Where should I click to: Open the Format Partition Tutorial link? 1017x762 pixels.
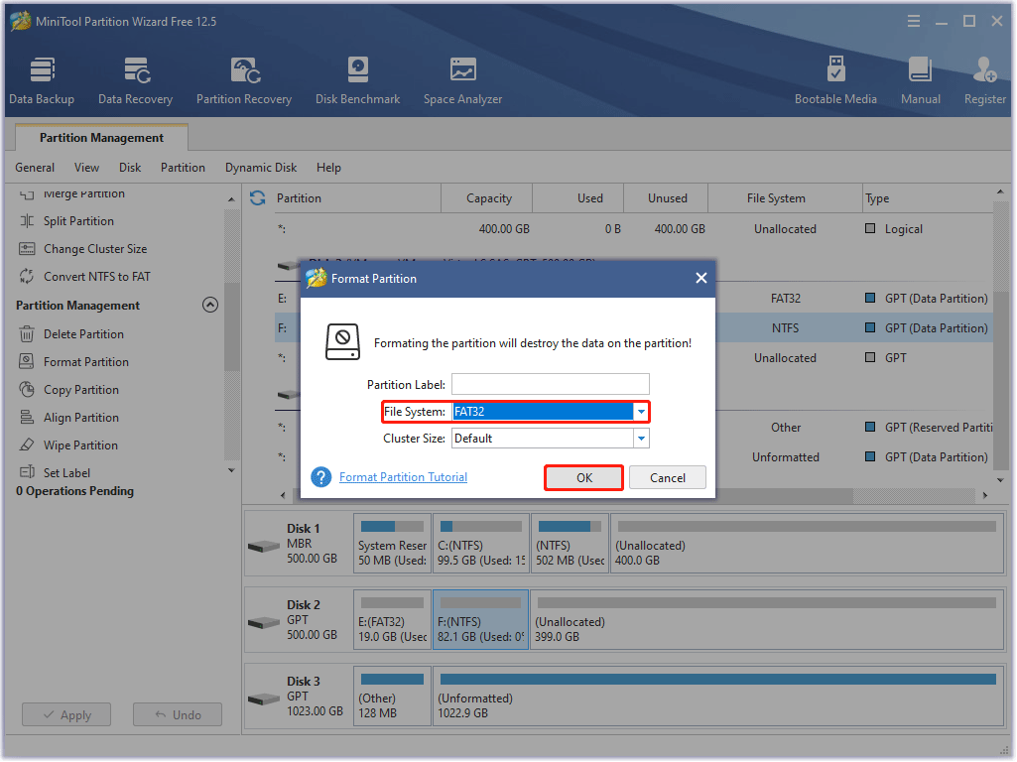(x=403, y=476)
